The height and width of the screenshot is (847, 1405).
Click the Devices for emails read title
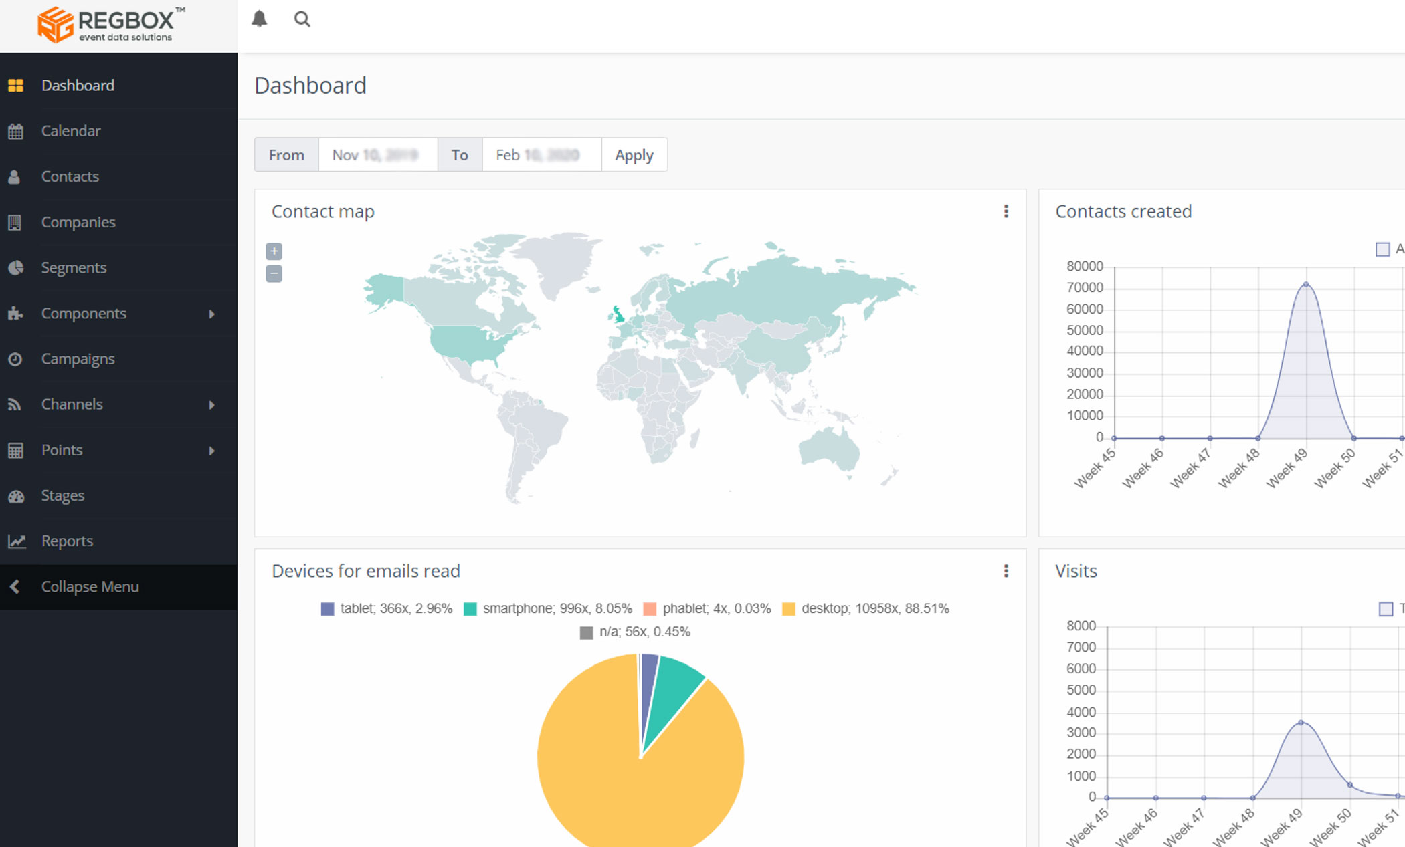[366, 571]
